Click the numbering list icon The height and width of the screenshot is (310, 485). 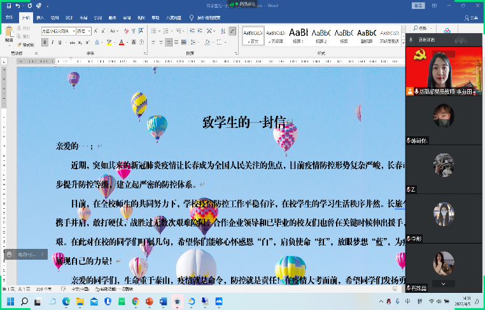[165, 31]
